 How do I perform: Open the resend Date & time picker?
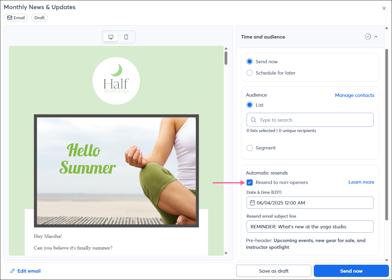pyautogui.click(x=310, y=203)
